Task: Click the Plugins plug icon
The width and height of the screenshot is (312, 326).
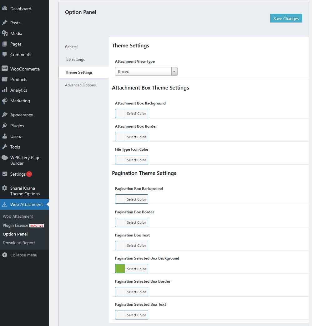Action: point(5,126)
